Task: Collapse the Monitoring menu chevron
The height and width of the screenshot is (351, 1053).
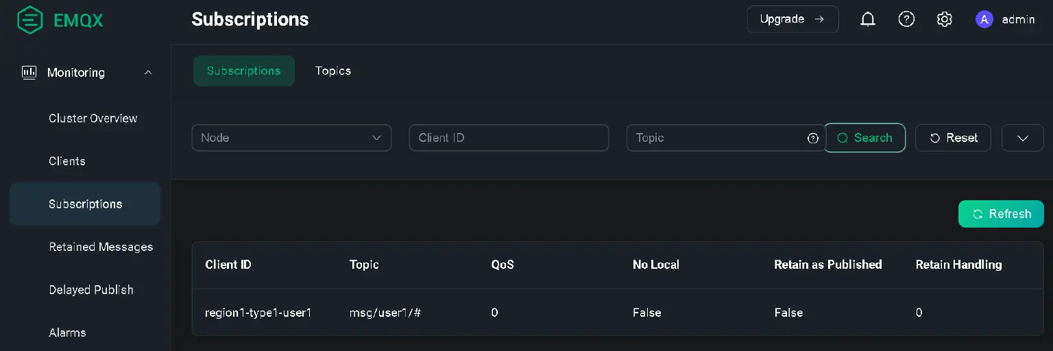Action: tap(148, 72)
